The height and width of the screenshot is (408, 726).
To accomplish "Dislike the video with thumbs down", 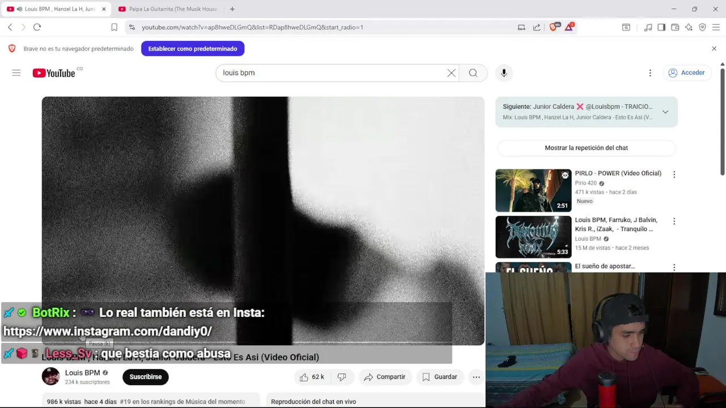I will 341,377.
